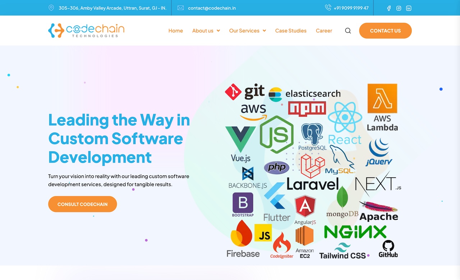Click the Tailwind CSS logo
The image size is (460, 280).
point(342,251)
